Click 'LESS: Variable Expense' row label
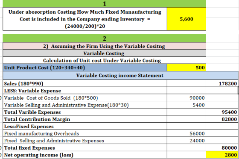This screenshot has height=159, width=239. pos(85,91)
